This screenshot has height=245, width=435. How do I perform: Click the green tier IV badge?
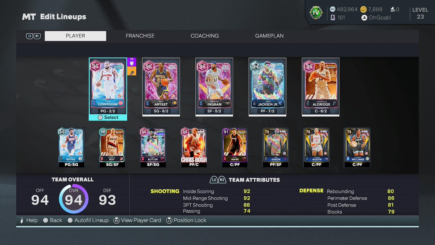[316, 13]
